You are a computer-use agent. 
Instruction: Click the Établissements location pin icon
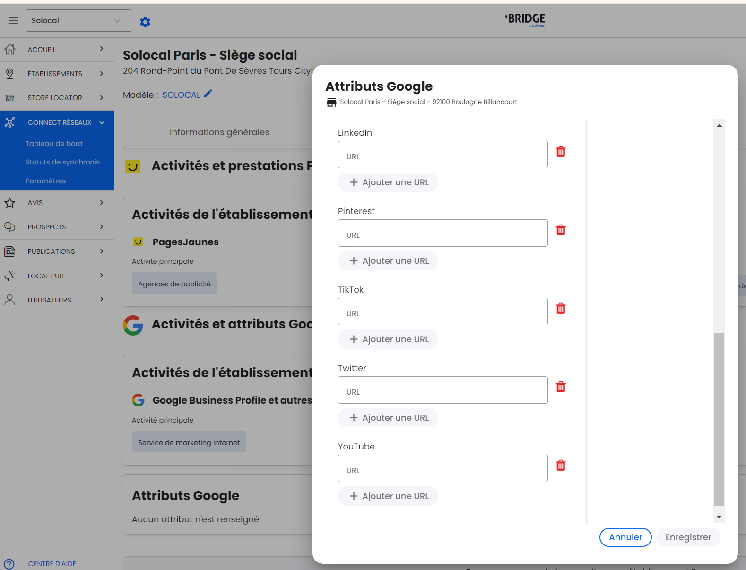point(9,73)
